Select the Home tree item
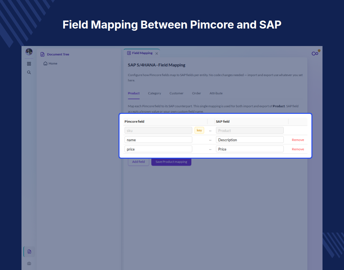This screenshot has width=344, height=270. click(50, 64)
